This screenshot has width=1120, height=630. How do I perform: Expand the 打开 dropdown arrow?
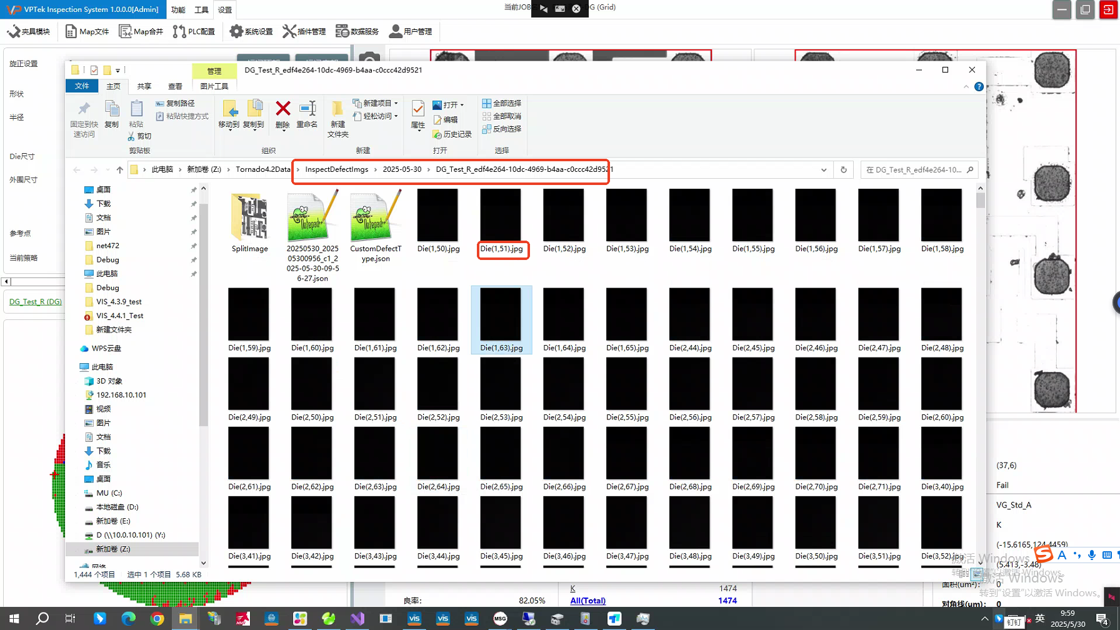coord(462,105)
